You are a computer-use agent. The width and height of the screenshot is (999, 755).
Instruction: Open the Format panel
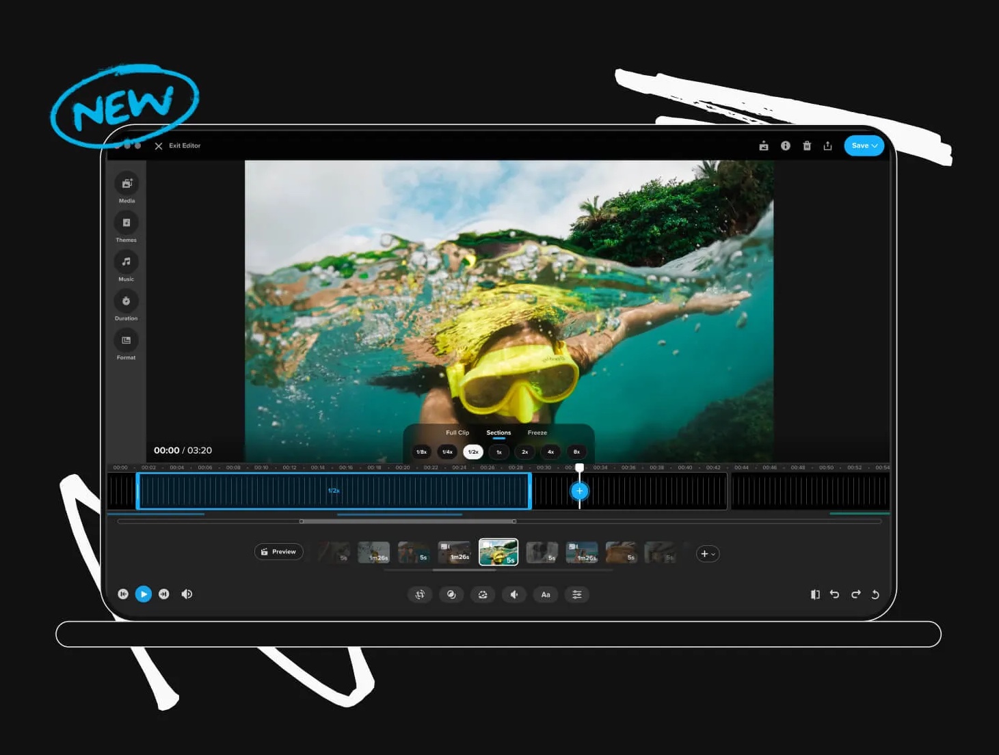point(126,341)
